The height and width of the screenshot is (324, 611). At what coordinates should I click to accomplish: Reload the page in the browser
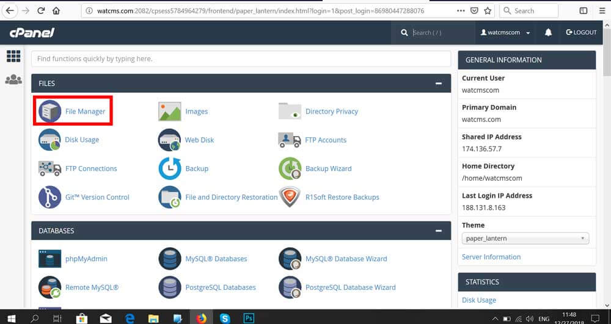click(41, 11)
